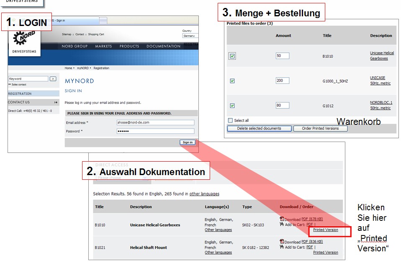
Task: Expand the Contact Us sidebar arrow
Action: [56, 102]
